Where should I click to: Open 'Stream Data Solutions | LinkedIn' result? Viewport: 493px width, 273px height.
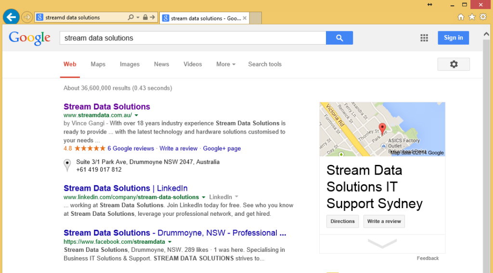click(x=126, y=188)
